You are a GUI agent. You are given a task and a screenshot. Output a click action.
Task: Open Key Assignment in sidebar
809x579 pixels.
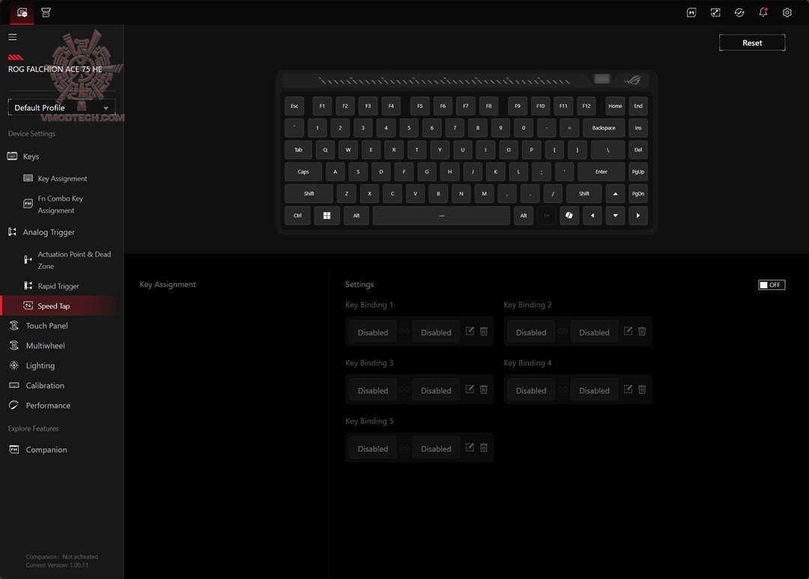[x=62, y=178]
